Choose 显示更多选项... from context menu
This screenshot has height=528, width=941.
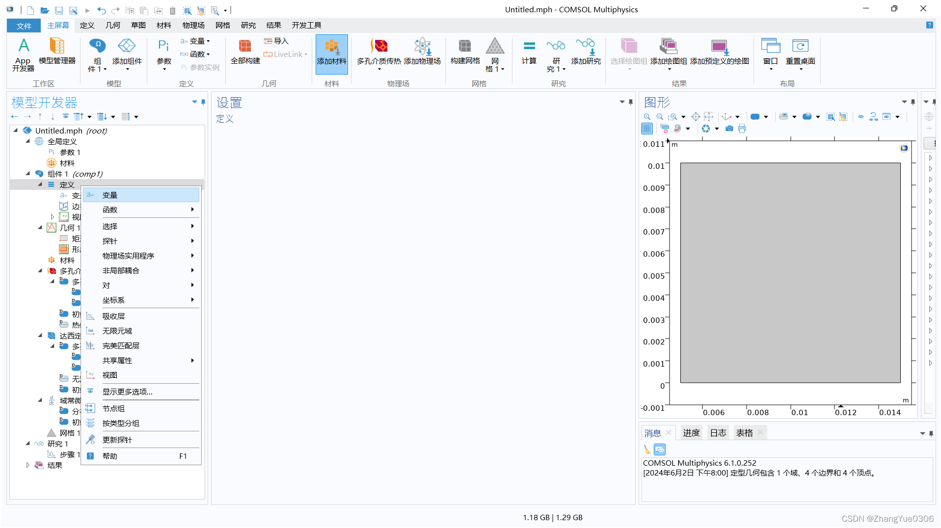point(141,392)
